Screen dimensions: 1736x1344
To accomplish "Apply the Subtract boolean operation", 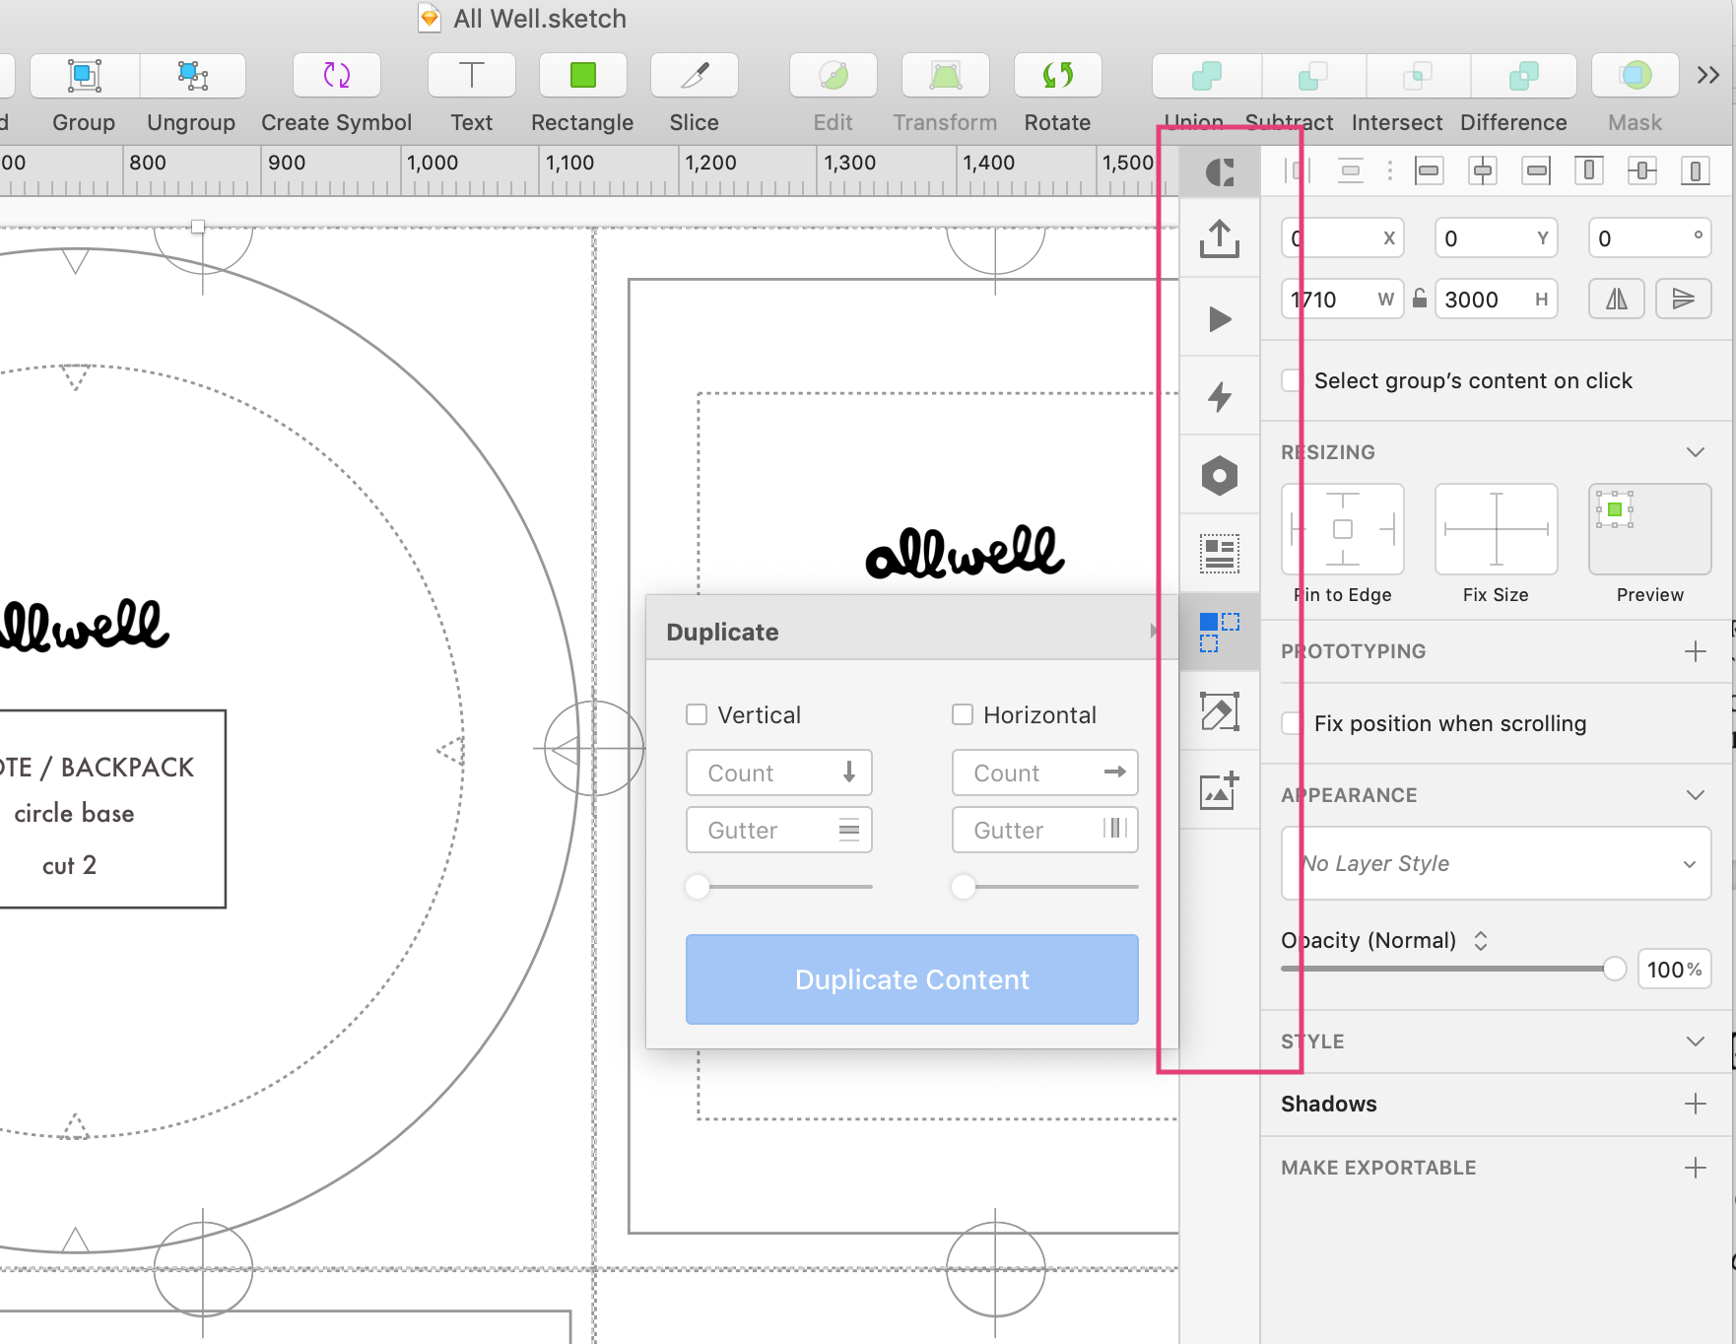I will (1313, 76).
